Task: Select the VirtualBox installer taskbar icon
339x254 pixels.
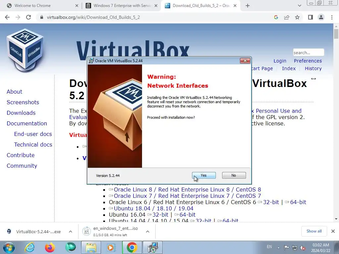Action: pyautogui.click(x=153, y=247)
